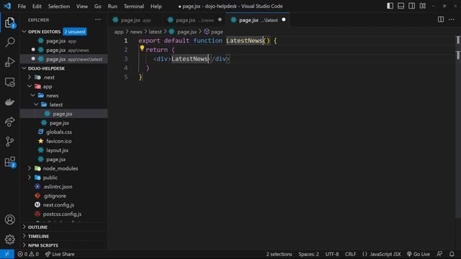
Task: Open the Customize Layout button
Action: [x=423, y=6]
